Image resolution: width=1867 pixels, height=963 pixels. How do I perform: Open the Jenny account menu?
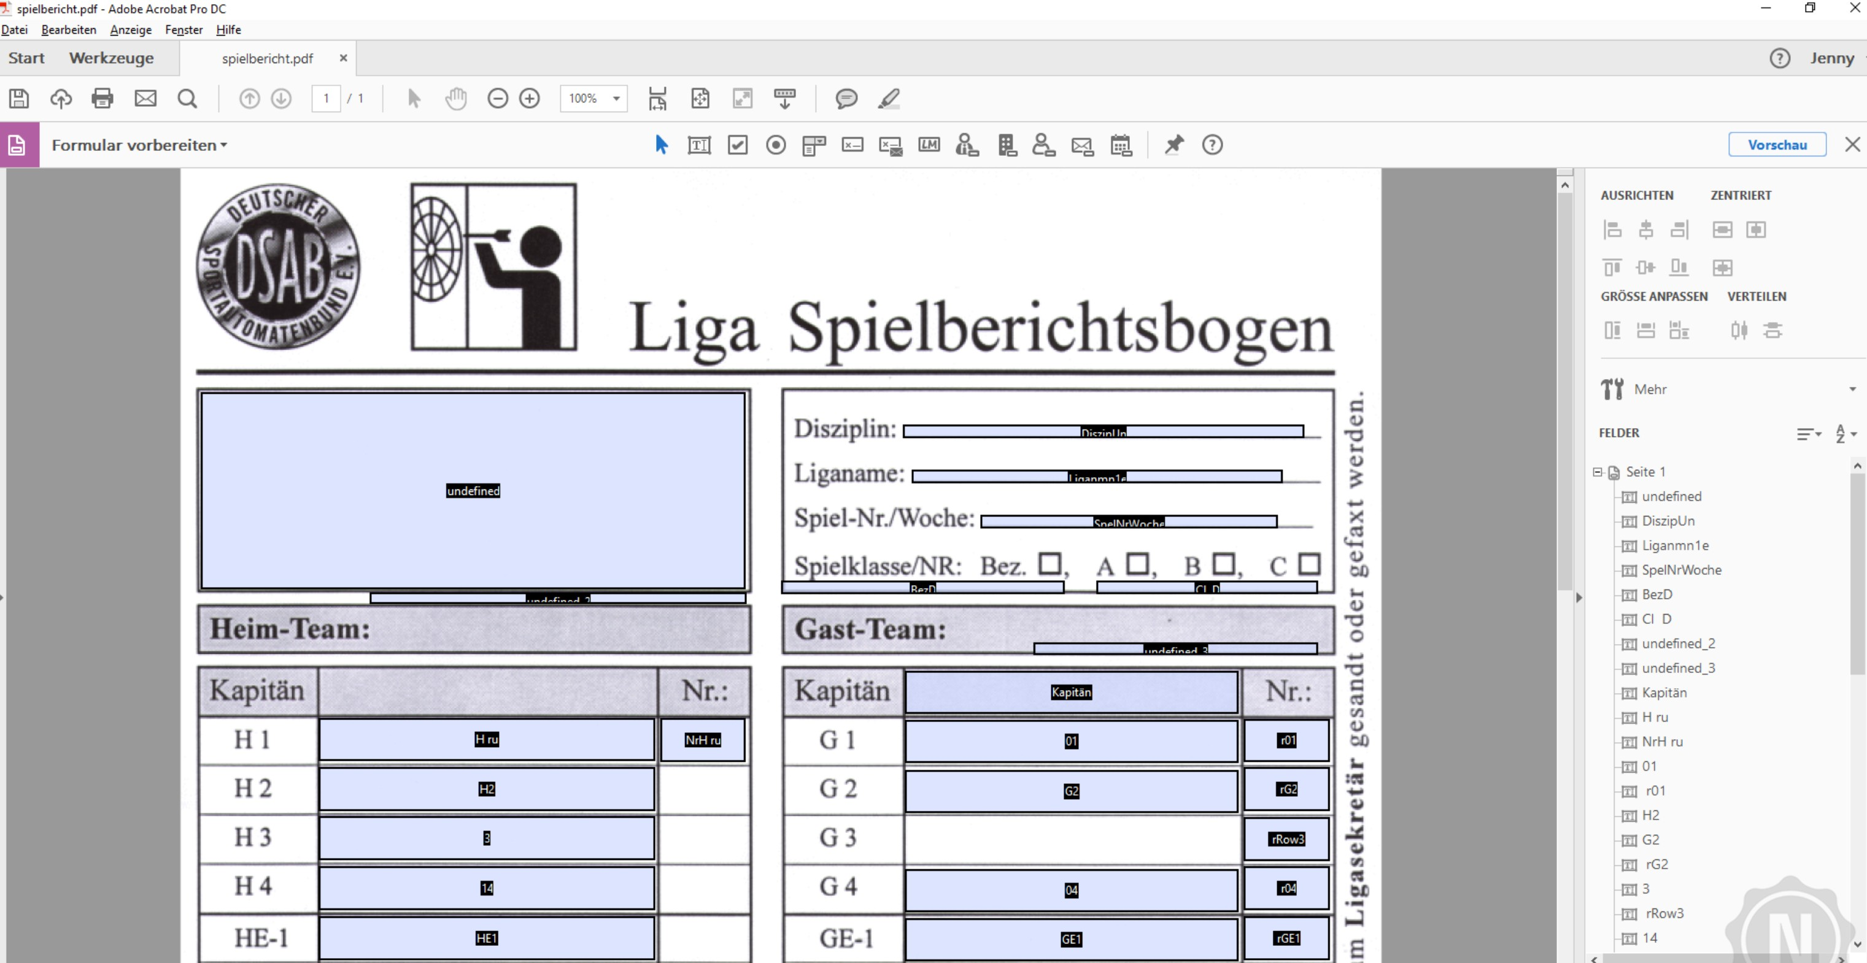tap(1831, 58)
